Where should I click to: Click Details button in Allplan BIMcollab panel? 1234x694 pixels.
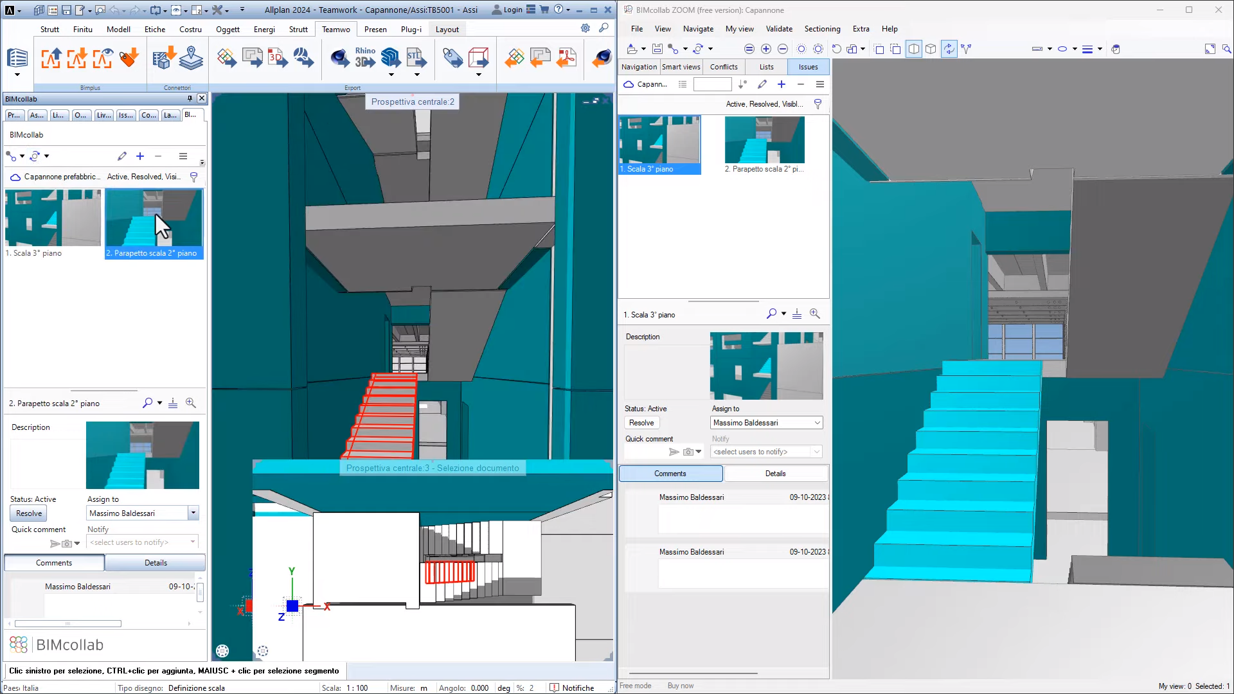click(x=156, y=563)
